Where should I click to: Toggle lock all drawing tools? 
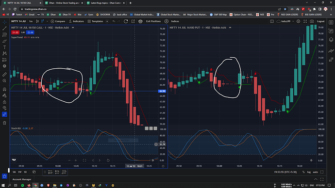pyautogui.click(x=4, y=102)
